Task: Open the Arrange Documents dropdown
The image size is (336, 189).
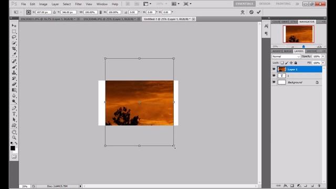Action: click(175, 4)
